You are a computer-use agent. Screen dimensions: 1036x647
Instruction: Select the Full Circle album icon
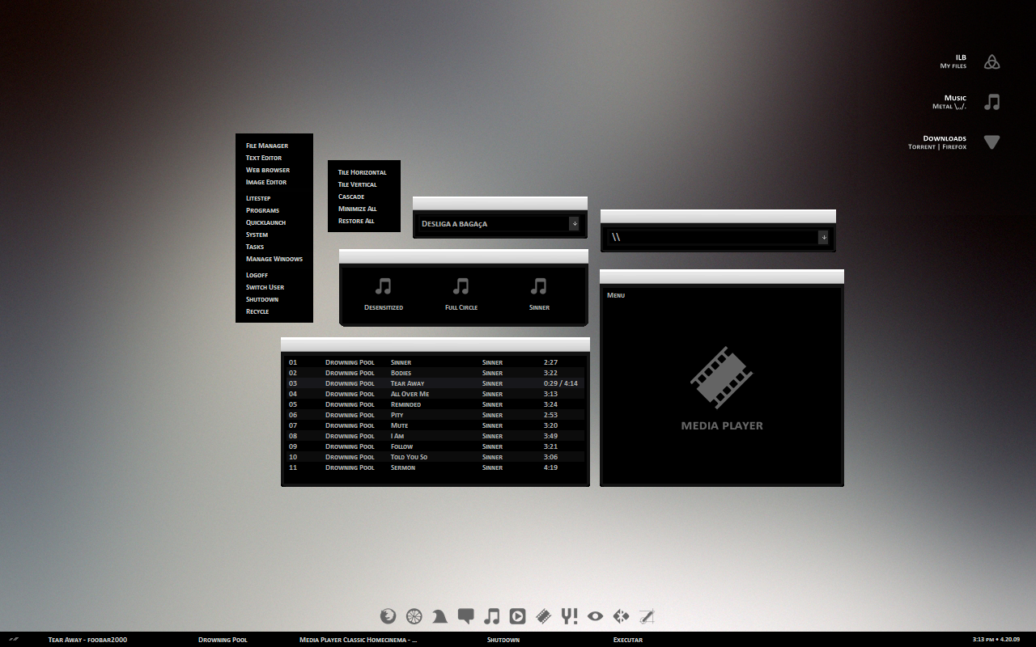(461, 286)
